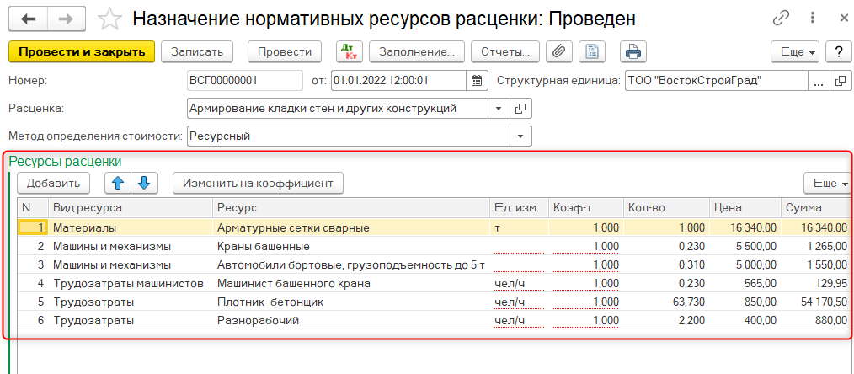This screenshot has height=374, width=854.
Task: Add document to favorites with star icon
Action: tap(109, 19)
